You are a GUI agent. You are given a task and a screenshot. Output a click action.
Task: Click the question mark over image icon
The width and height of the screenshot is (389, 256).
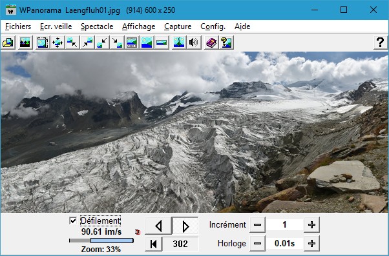click(x=226, y=43)
